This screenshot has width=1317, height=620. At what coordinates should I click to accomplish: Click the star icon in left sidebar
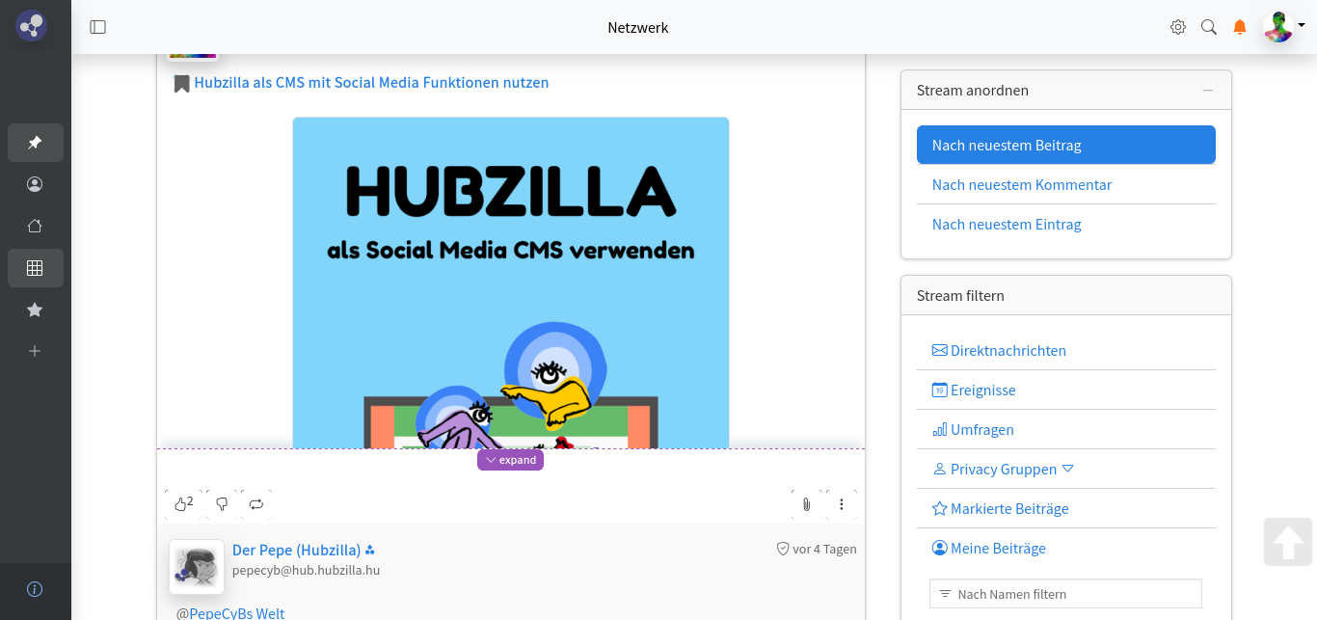click(35, 310)
